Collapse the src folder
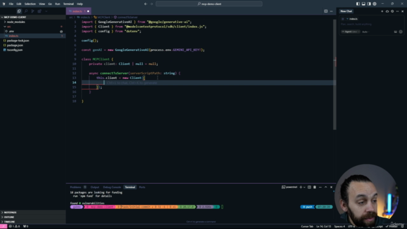 [32, 27]
